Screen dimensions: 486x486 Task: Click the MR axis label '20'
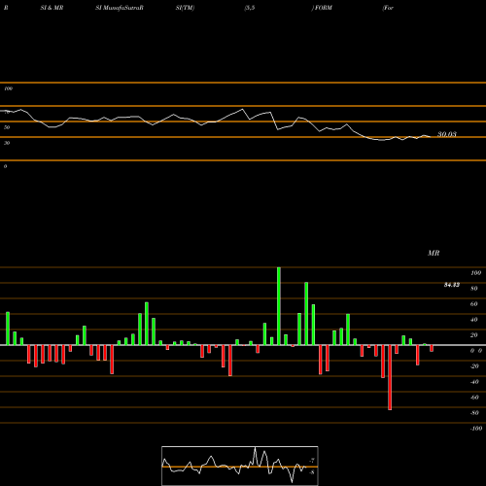[474, 335]
